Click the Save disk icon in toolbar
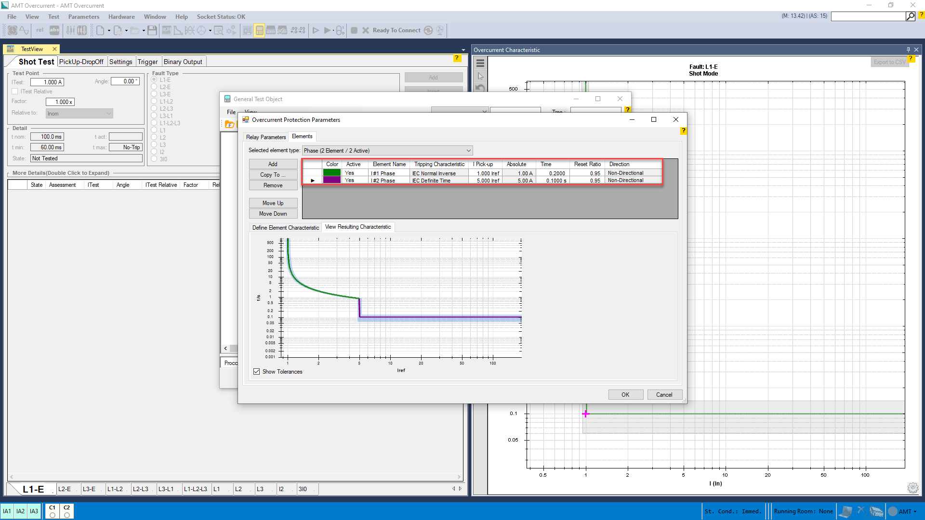This screenshot has width=925, height=520. [x=152, y=30]
